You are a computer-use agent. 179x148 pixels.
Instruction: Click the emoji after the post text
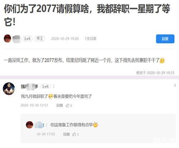click(x=162, y=60)
